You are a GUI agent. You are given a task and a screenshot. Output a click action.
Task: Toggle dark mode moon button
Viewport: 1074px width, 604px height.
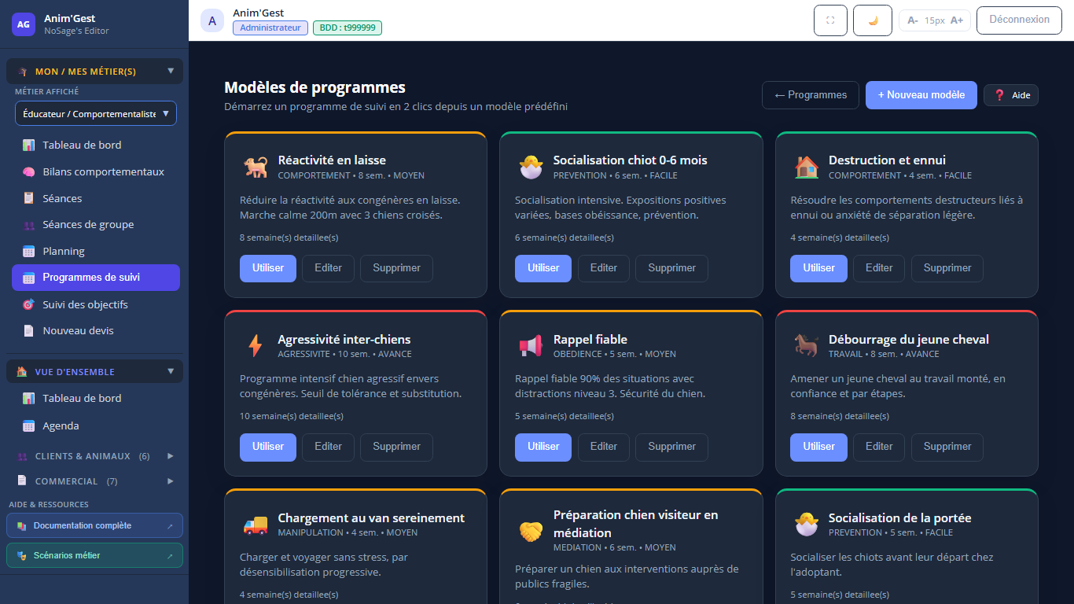(873, 20)
